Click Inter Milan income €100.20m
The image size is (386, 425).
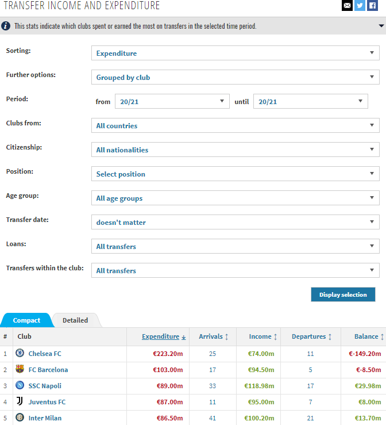pos(259,418)
